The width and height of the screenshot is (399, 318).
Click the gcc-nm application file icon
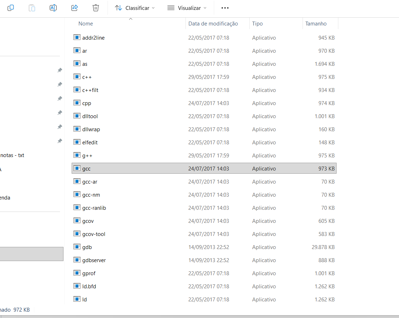77,195
